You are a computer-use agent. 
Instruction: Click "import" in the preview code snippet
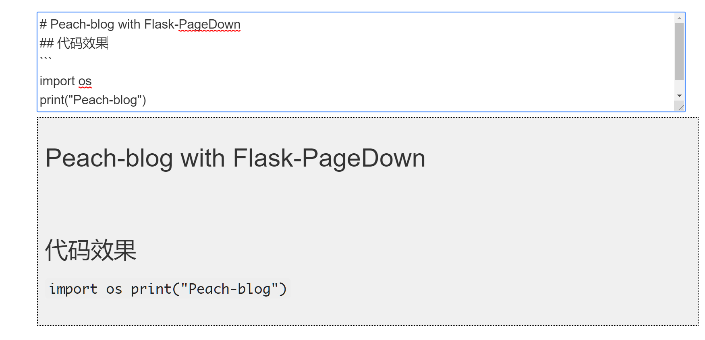[73, 289]
